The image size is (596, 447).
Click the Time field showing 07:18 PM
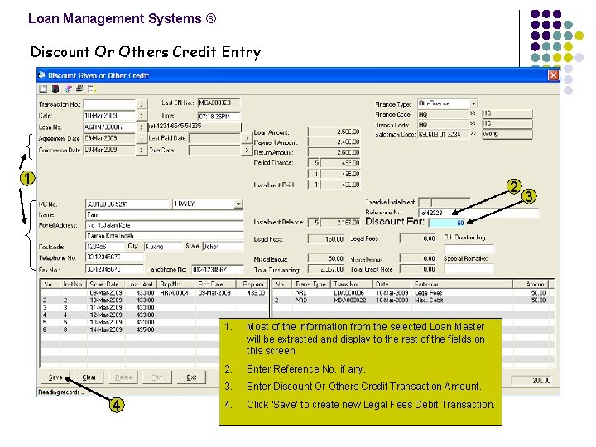point(219,116)
